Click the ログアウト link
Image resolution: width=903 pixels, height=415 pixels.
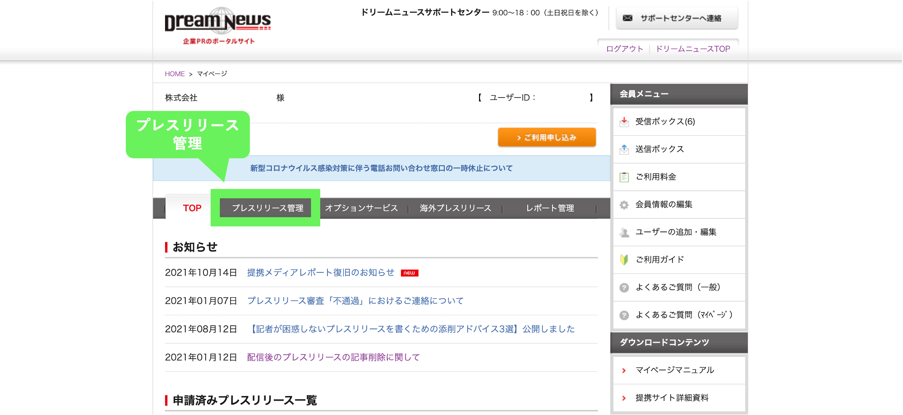(x=624, y=49)
